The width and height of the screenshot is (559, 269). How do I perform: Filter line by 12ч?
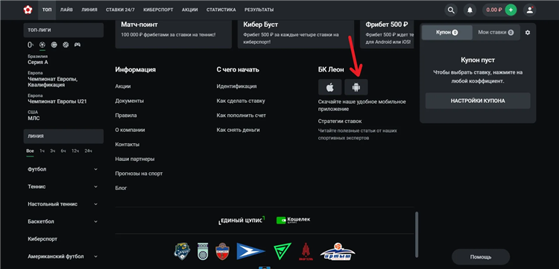tap(75, 151)
